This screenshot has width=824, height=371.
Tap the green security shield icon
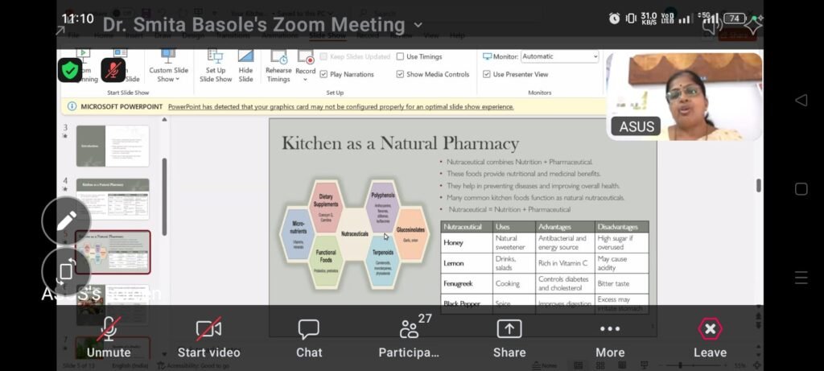coord(70,70)
